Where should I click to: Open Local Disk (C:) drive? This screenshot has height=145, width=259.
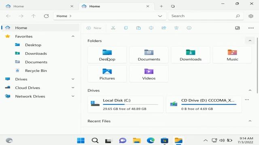tap(125, 104)
